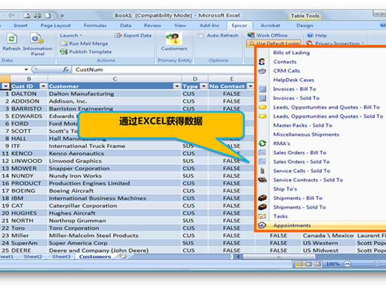Click the formula fx button
Viewport: 386px width, 290px height.
(66, 69)
